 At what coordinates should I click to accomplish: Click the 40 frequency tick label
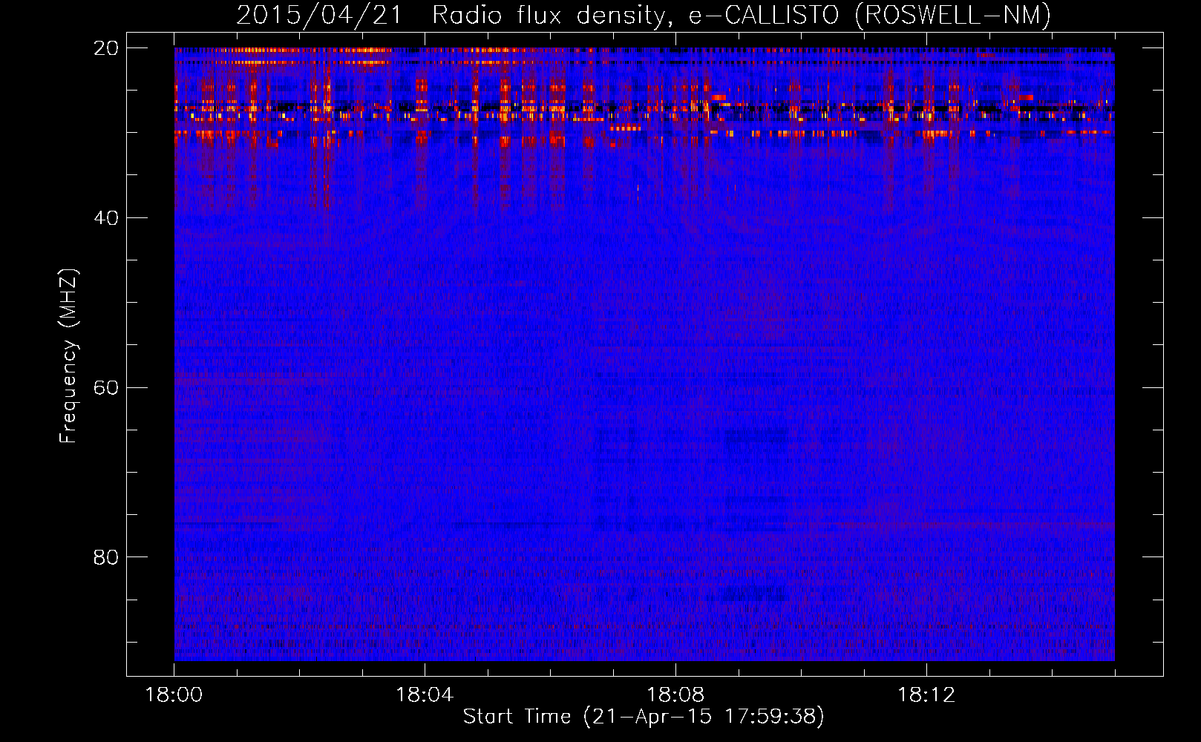coord(106,218)
